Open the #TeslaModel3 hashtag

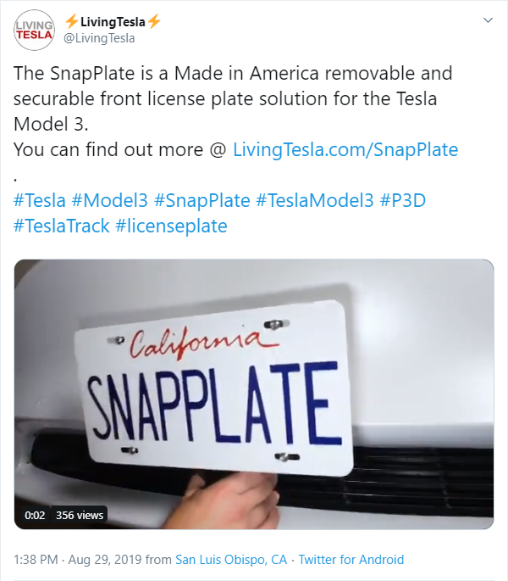315,200
